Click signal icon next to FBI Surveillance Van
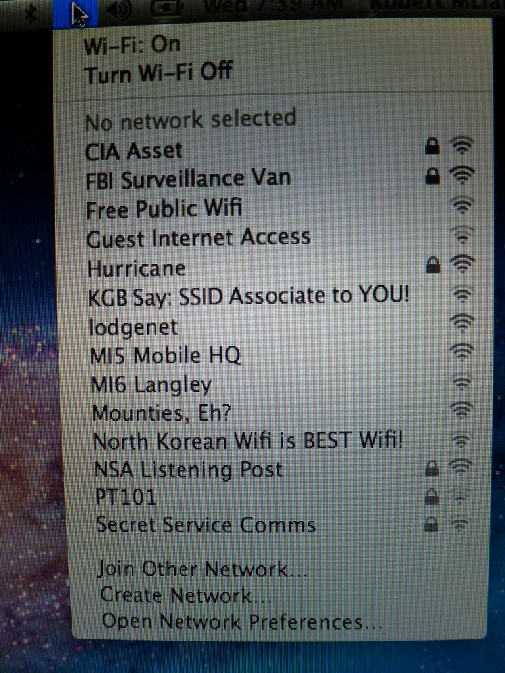 click(x=462, y=175)
